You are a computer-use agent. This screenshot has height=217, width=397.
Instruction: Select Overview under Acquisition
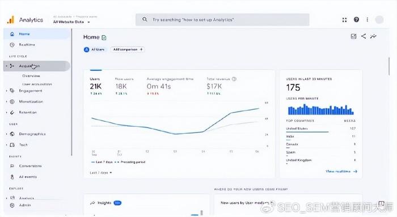pyautogui.click(x=31, y=76)
